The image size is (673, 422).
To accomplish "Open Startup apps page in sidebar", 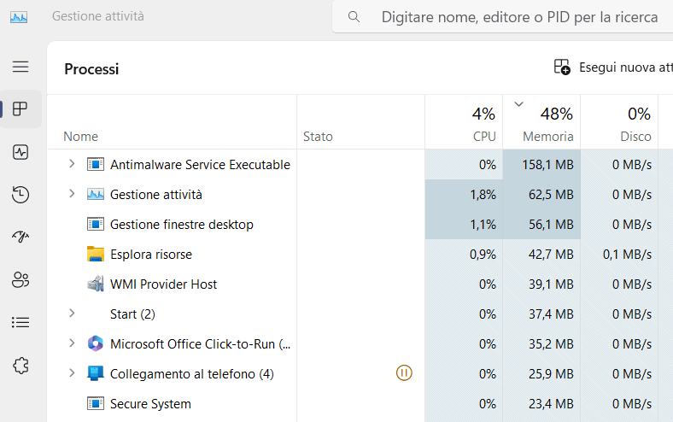I will (20, 237).
